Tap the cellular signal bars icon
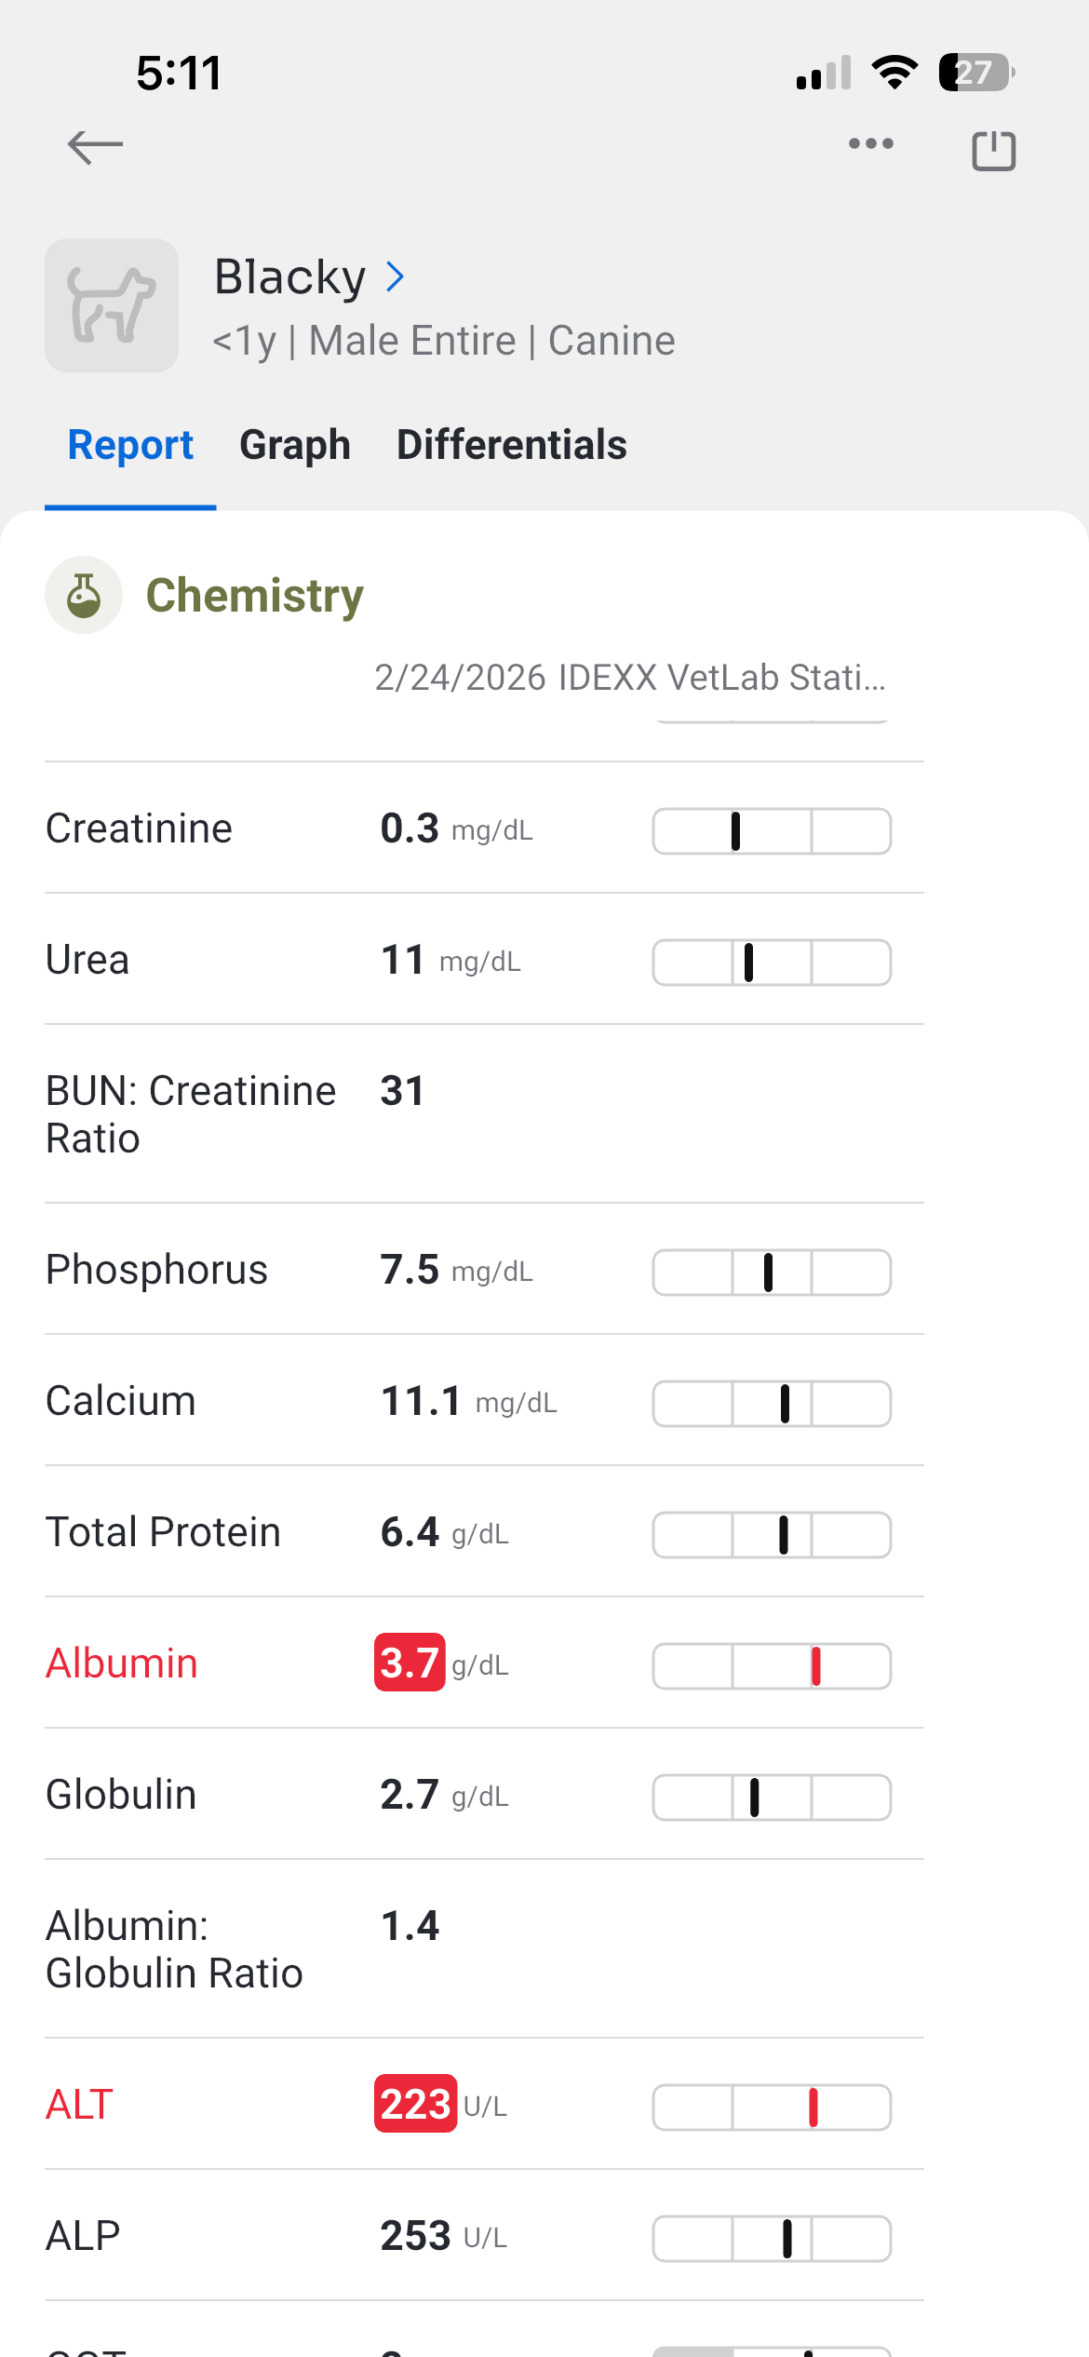 coord(824,74)
